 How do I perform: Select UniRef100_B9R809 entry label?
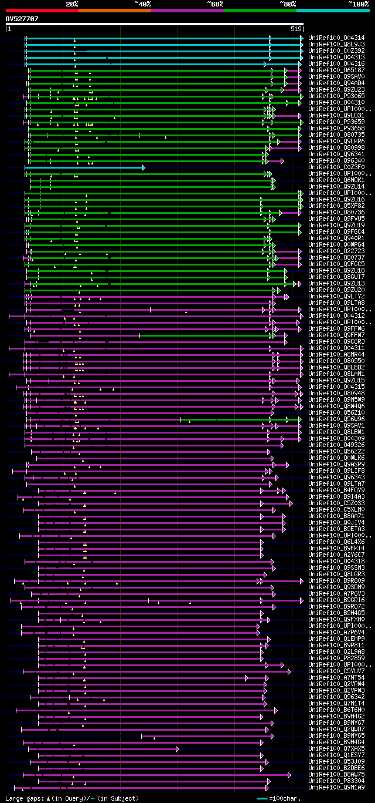[x=336, y=580]
